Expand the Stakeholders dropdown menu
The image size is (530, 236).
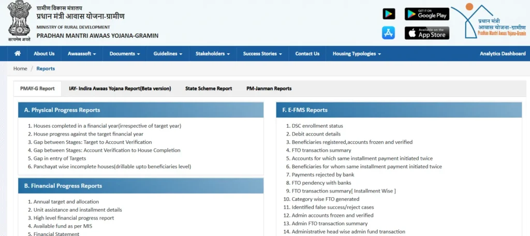click(213, 53)
